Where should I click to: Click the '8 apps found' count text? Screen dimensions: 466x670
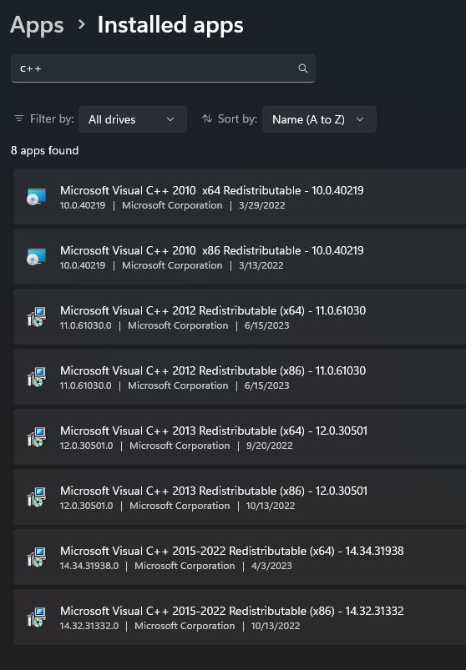44,150
